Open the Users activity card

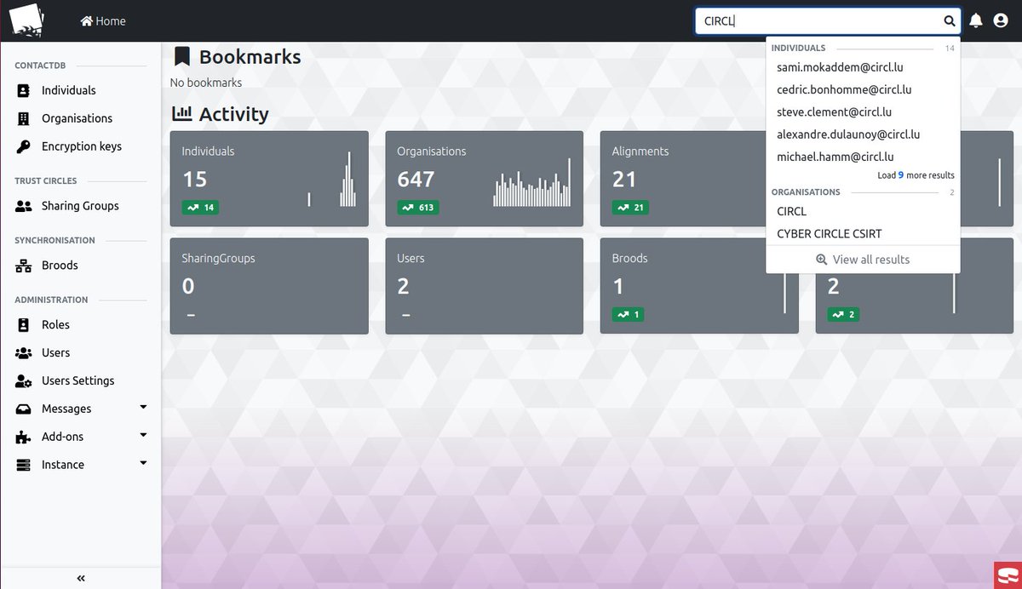click(x=484, y=286)
